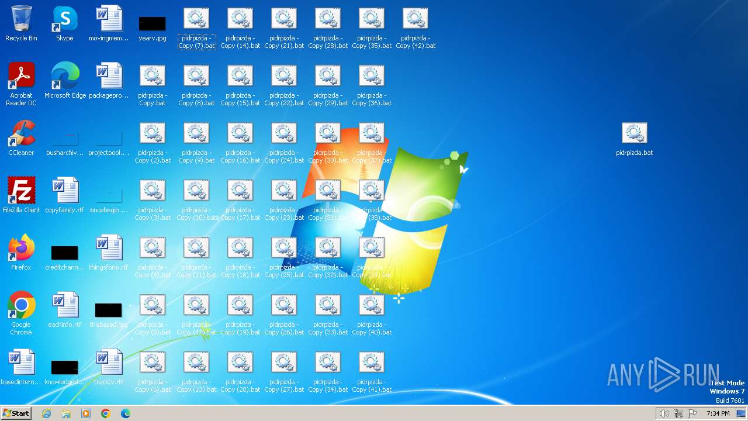Image resolution: width=748 pixels, height=421 pixels.
Task: Select pidrpizda - Copy (16).bat
Action: (x=240, y=142)
